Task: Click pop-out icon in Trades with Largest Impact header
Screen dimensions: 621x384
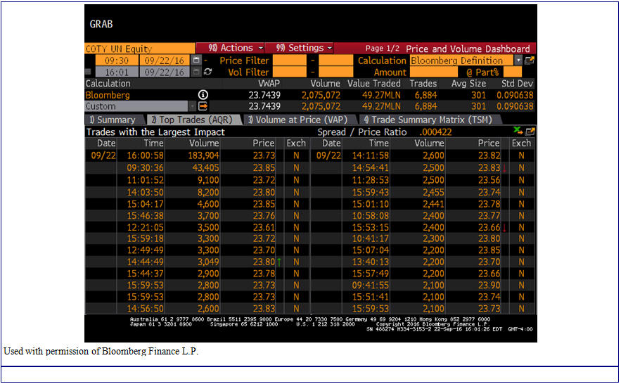Action: click(530, 132)
